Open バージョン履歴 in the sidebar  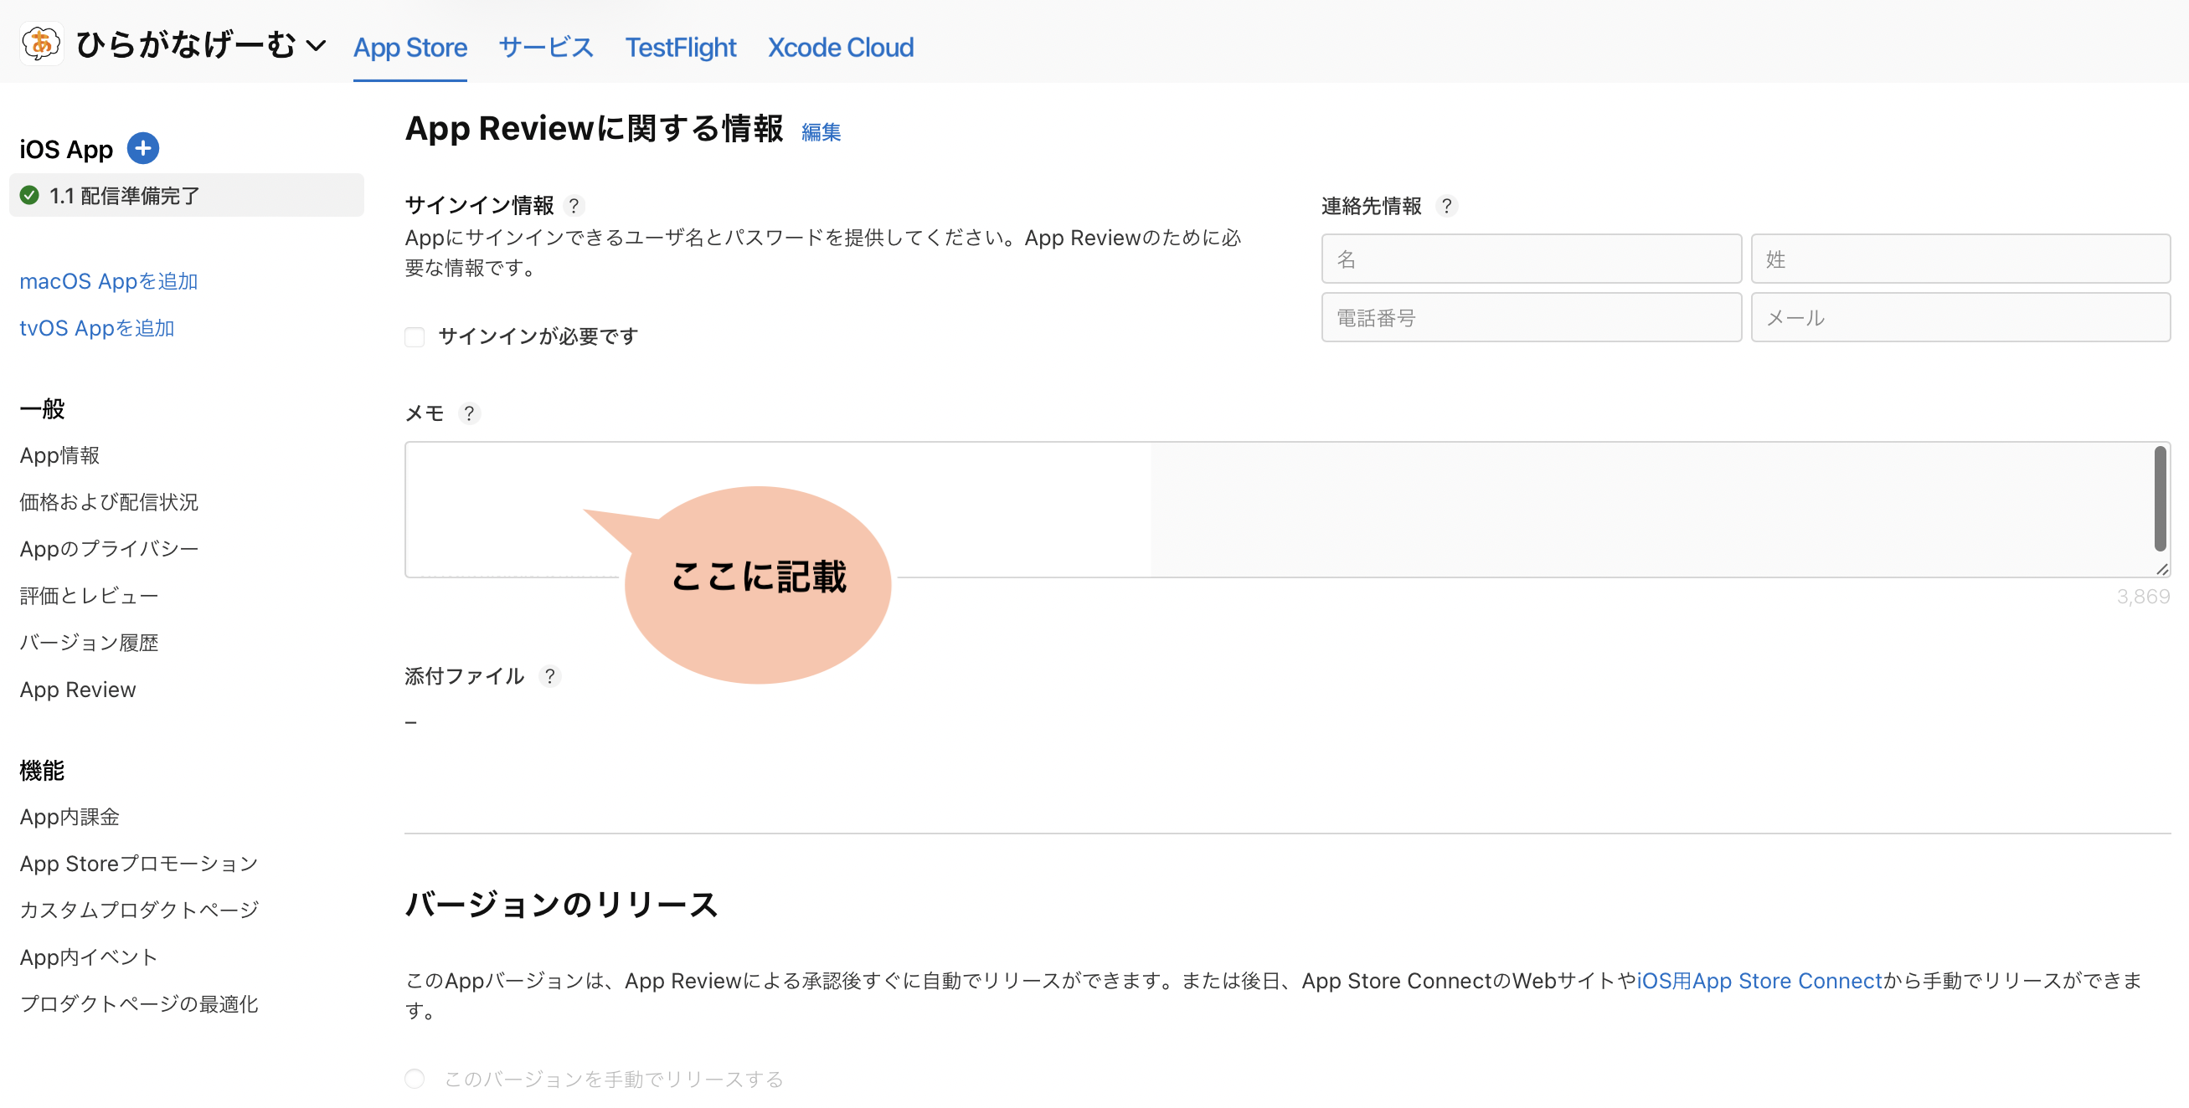90,643
